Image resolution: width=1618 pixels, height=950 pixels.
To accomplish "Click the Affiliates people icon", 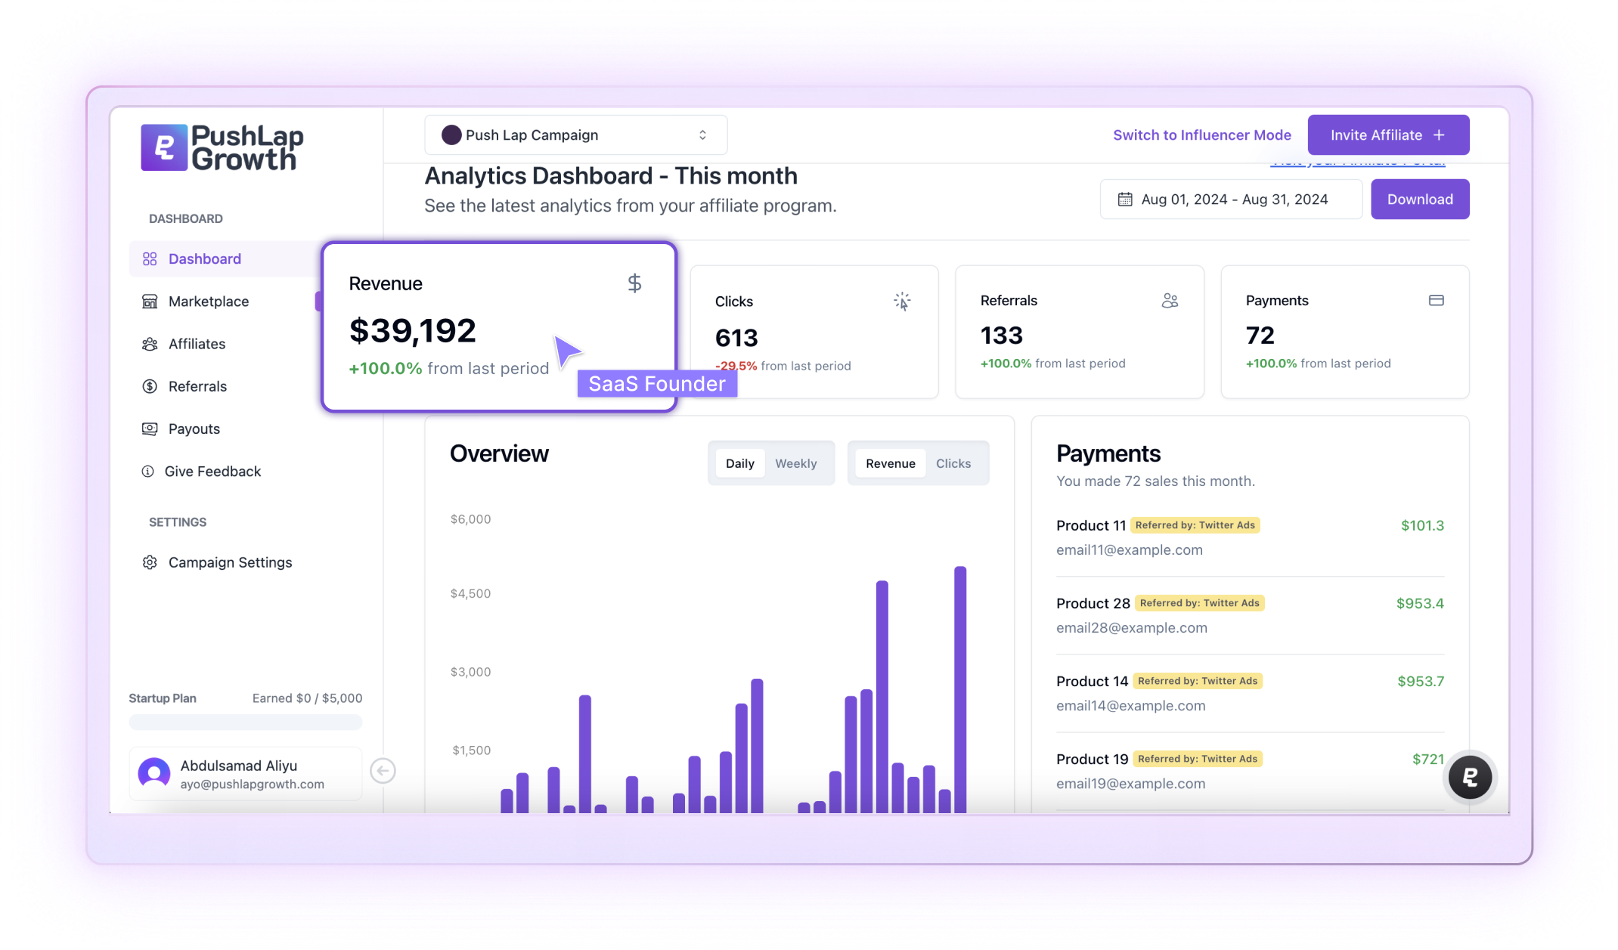I will (x=150, y=344).
